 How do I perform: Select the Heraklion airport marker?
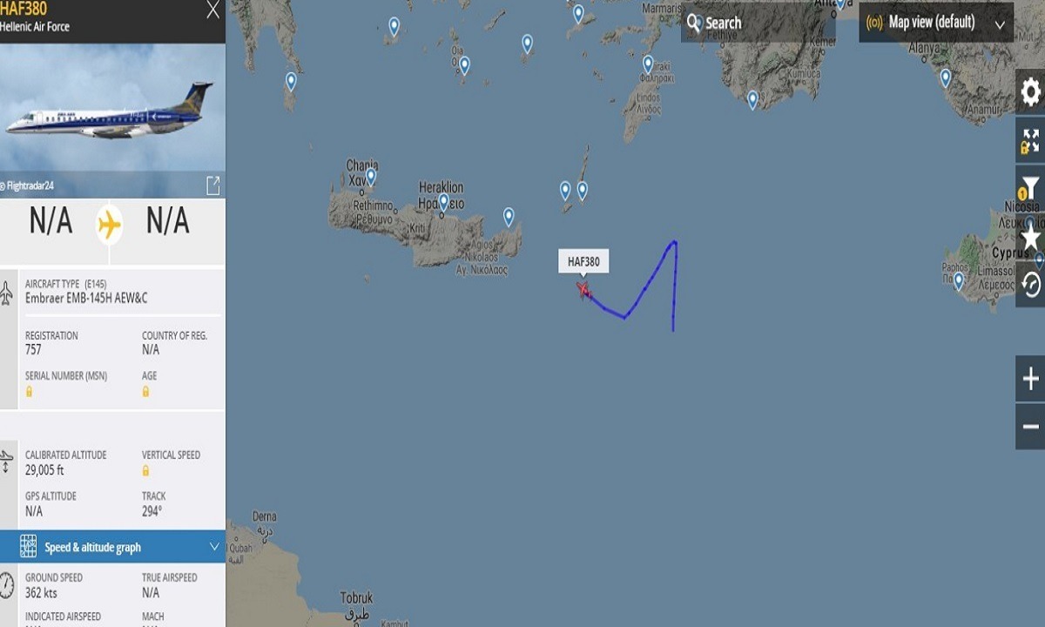pyautogui.click(x=443, y=202)
